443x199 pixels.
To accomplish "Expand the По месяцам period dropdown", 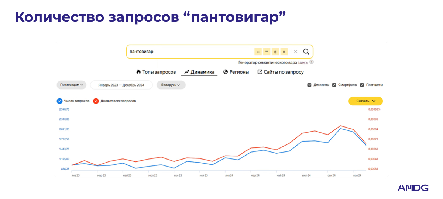I will click(x=72, y=85).
